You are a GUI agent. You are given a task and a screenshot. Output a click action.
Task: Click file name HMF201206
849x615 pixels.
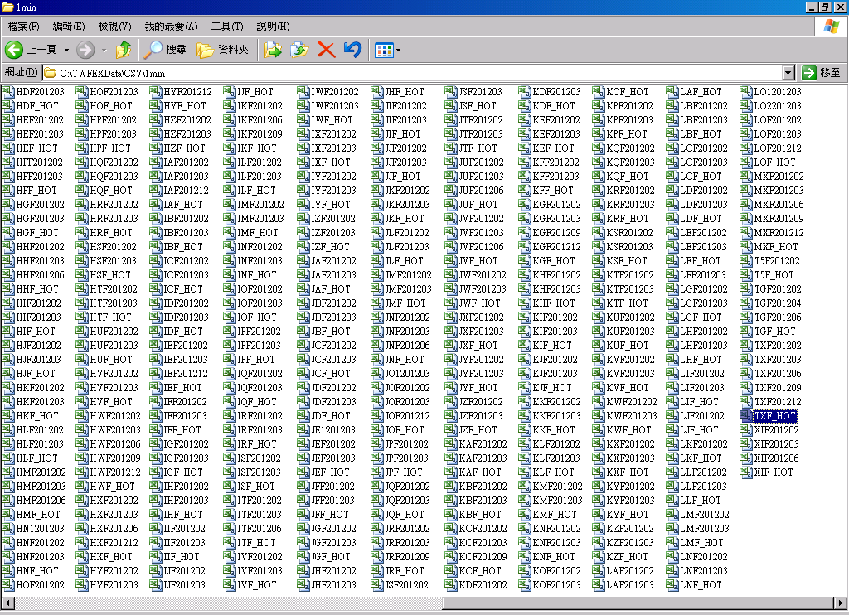(x=41, y=501)
